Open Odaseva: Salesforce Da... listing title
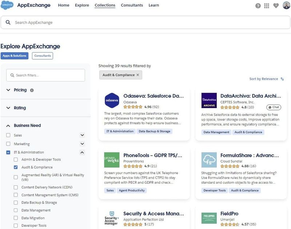Viewport: 291px width, 229px height. 154,96
